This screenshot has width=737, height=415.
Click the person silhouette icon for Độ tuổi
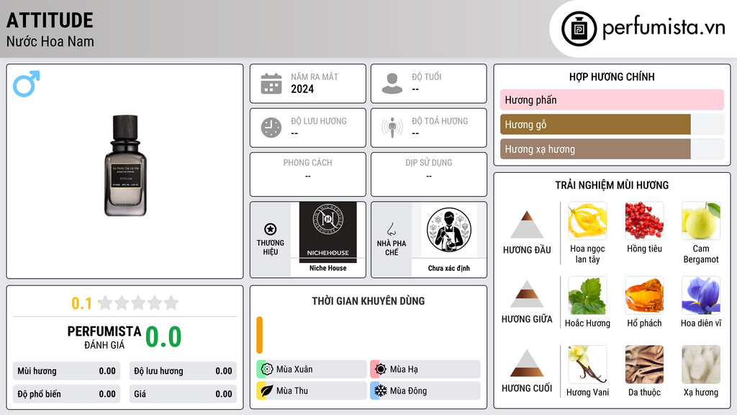point(392,84)
